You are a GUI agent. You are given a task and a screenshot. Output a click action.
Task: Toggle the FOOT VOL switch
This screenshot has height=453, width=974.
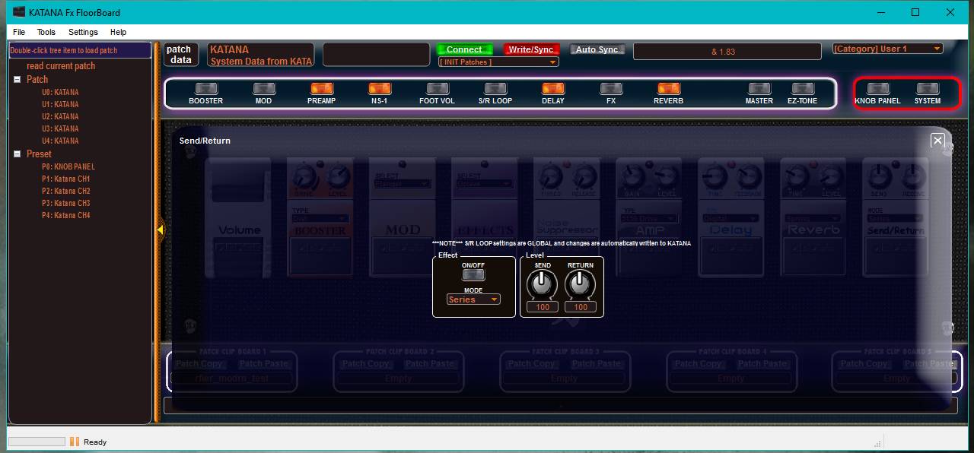[x=437, y=89]
